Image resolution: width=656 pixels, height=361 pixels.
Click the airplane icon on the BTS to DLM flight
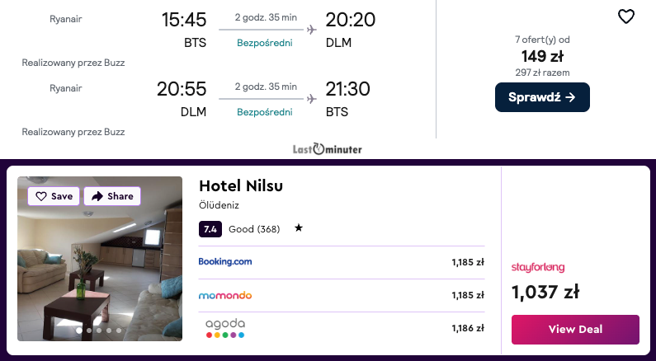coord(311,30)
